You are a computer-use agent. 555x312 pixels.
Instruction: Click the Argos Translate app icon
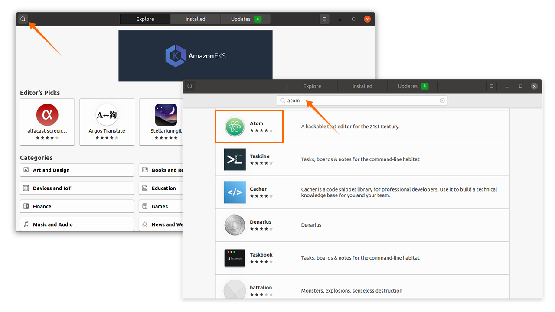pyautogui.click(x=107, y=115)
